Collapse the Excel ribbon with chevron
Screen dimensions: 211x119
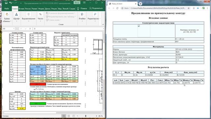[103, 24]
